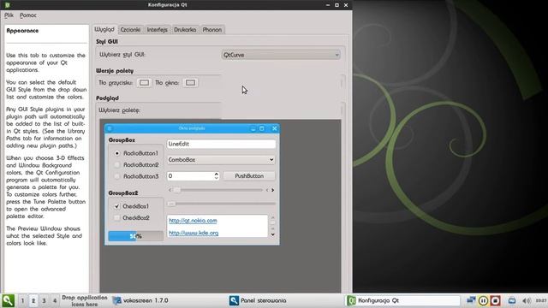Click the PushButton in preview
Screen dimensions: 548x308
coord(249,176)
